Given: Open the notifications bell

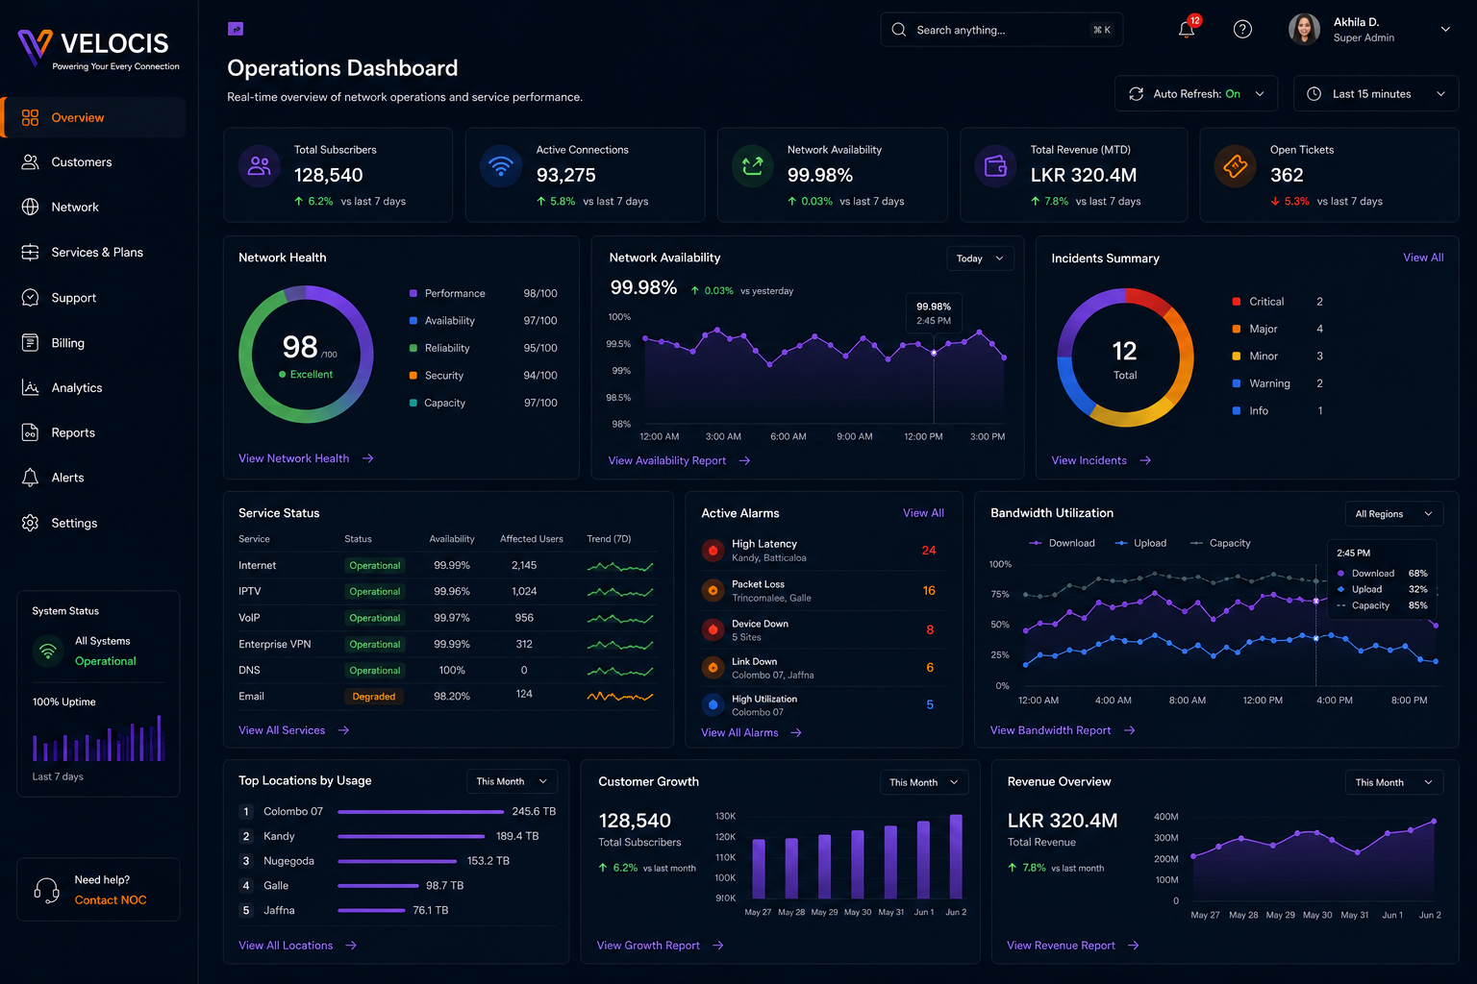Looking at the screenshot, I should (1187, 30).
